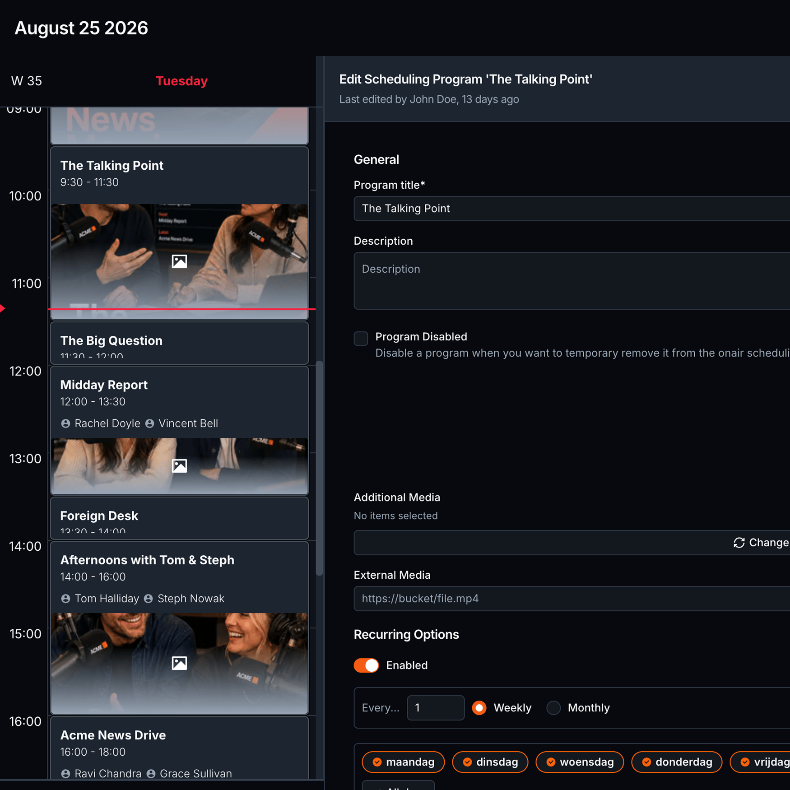790x790 pixels.
Task: Click the W 35 week label
Action: pos(26,81)
